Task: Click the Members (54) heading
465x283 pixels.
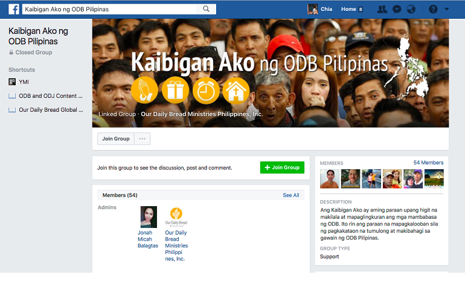Action: [x=120, y=195]
